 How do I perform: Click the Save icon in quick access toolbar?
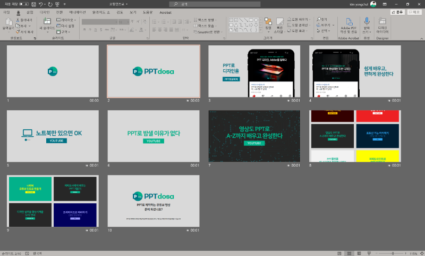[33, 4]
